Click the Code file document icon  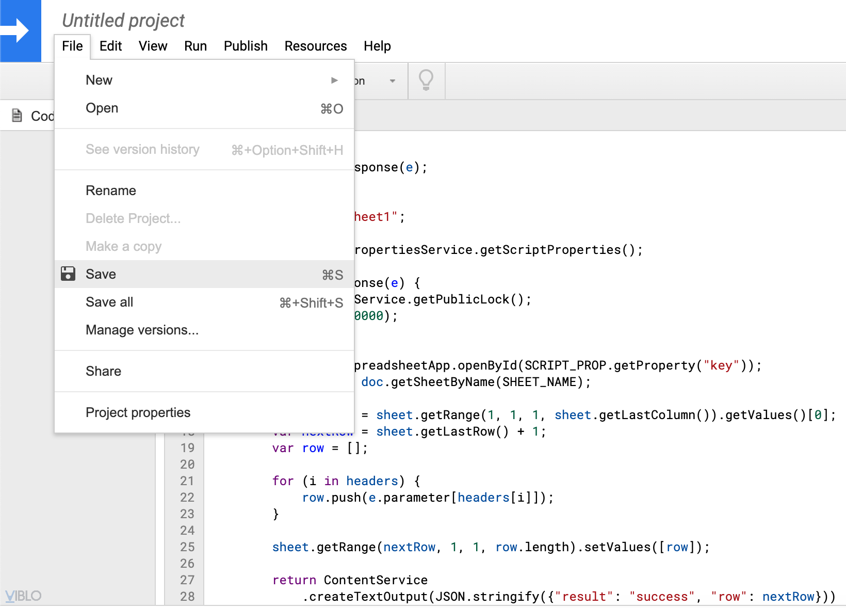pyautogui.click(x=17, y=116)
